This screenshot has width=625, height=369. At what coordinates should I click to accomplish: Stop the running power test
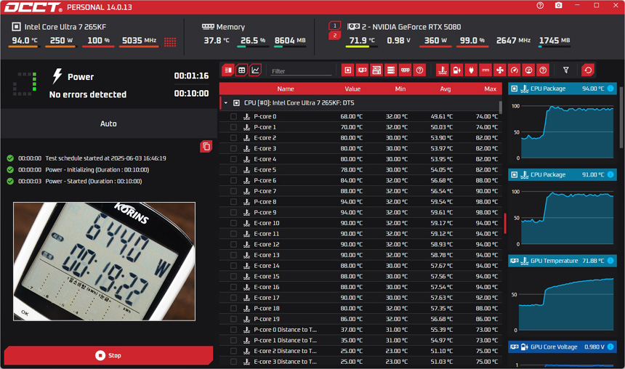(x=108, y=356)
